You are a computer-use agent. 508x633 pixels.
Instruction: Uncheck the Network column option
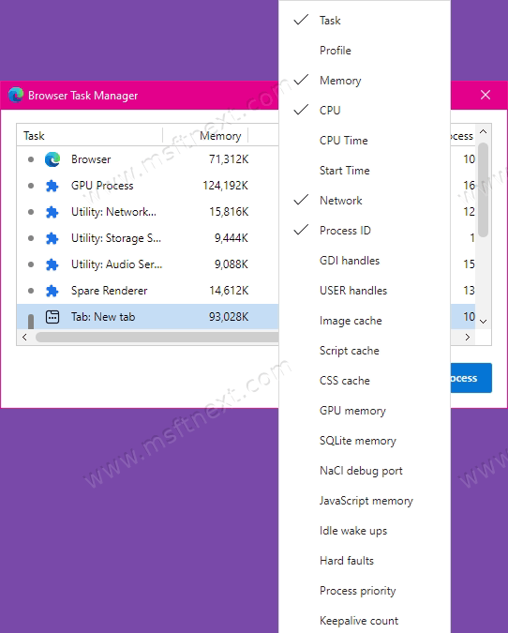coord(365,201)
